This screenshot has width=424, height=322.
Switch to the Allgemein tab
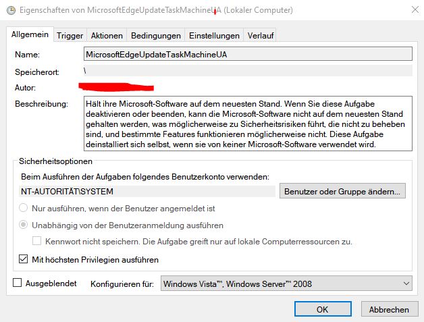(30, 34)
